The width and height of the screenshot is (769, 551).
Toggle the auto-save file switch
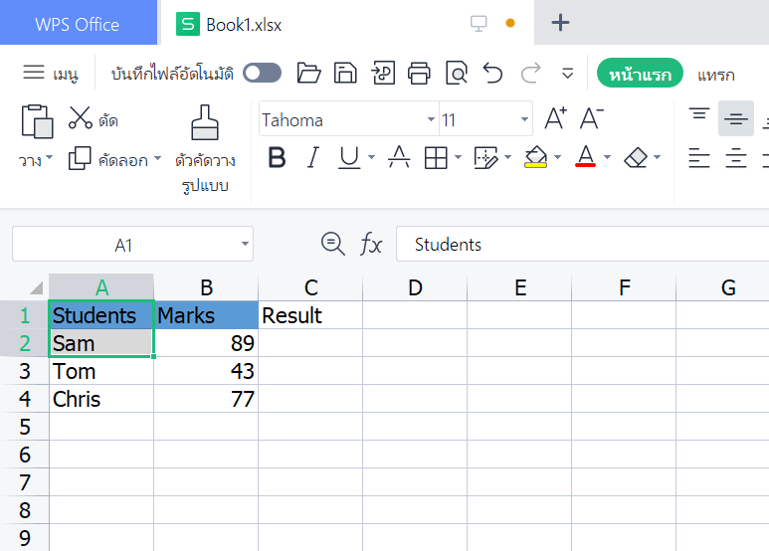262,73
